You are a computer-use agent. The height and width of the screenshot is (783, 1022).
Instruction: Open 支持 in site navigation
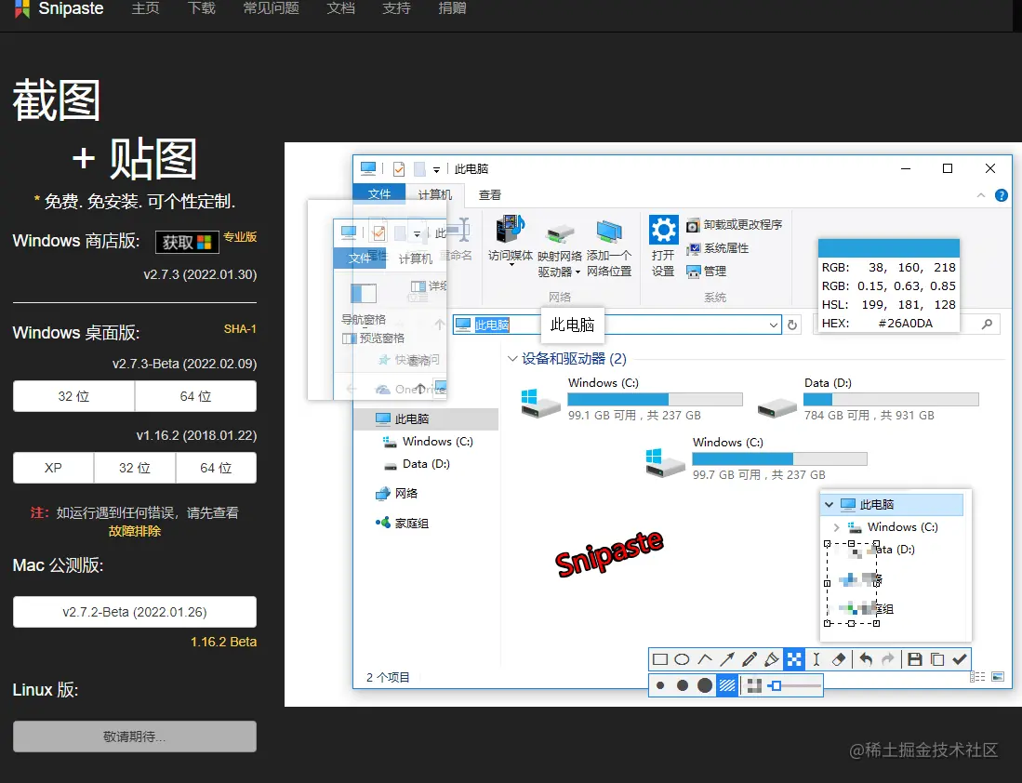396,8
